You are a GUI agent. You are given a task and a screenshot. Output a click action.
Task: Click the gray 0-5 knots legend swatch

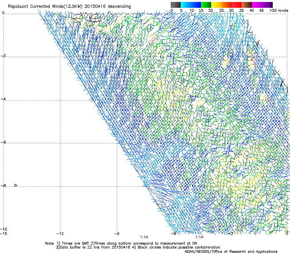[176, 5]
